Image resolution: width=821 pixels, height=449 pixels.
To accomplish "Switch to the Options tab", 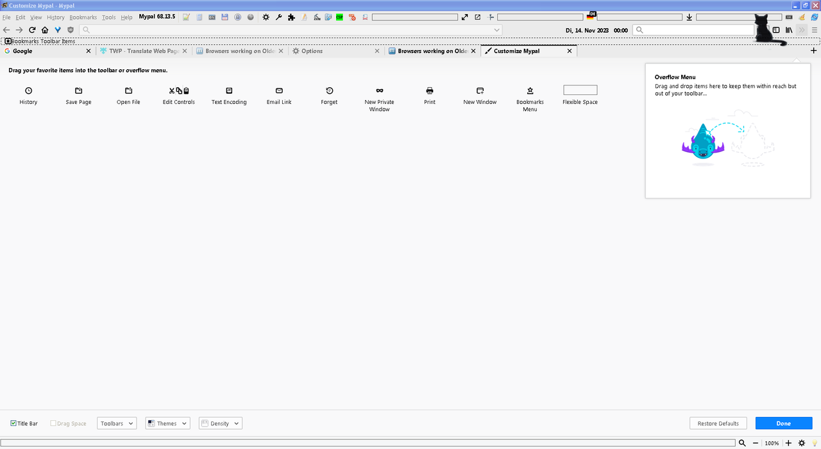I will 336,51.
